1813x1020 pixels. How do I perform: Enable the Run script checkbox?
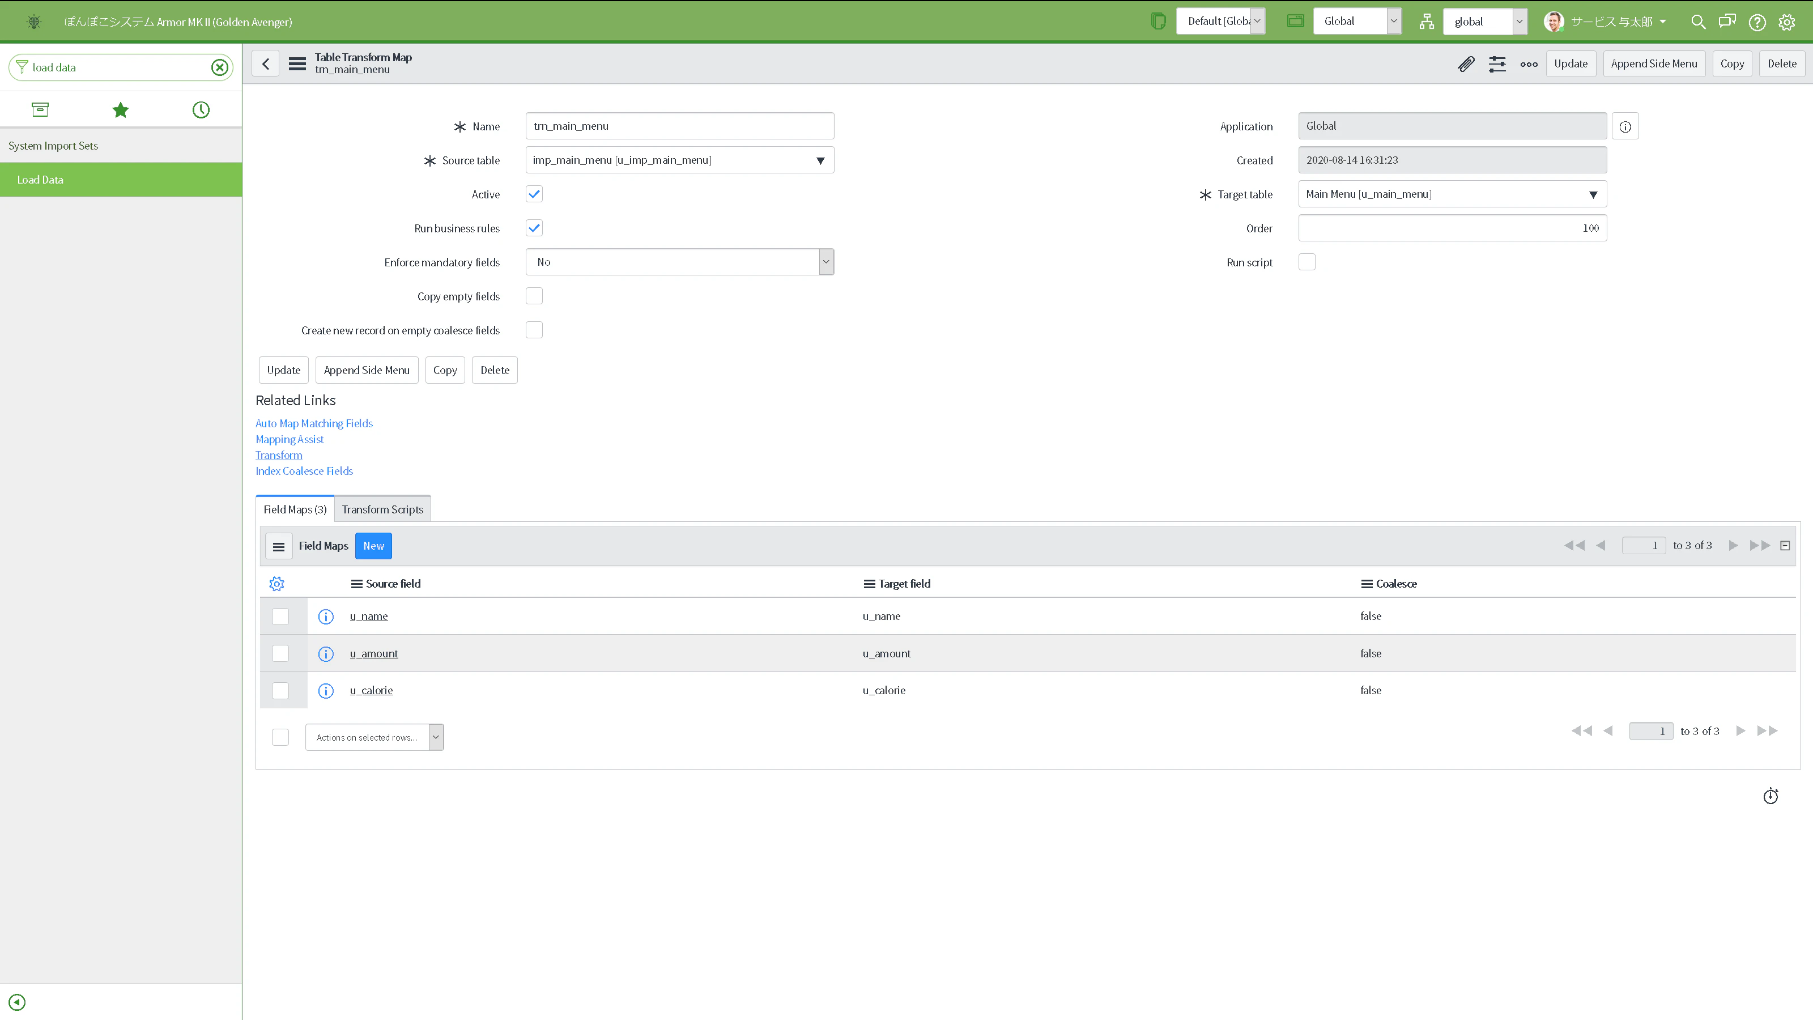1307,262
